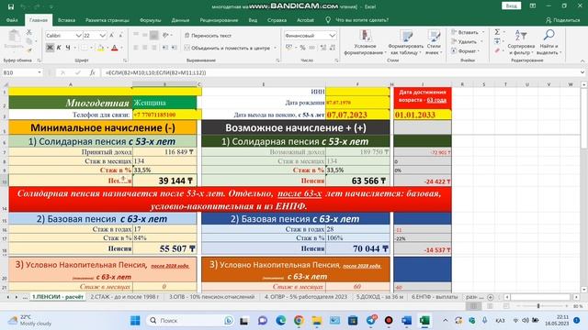
Task: Click the Borders icon in font group
Action: pyautogui.click(x=85, y=48)
